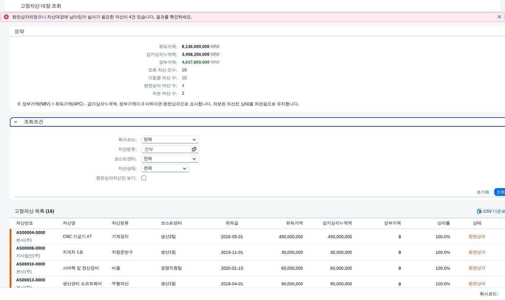Click asset name 지게차 1호

click(x=73, y=252)
